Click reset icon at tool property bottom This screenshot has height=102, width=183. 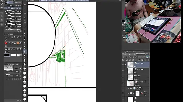18,101
